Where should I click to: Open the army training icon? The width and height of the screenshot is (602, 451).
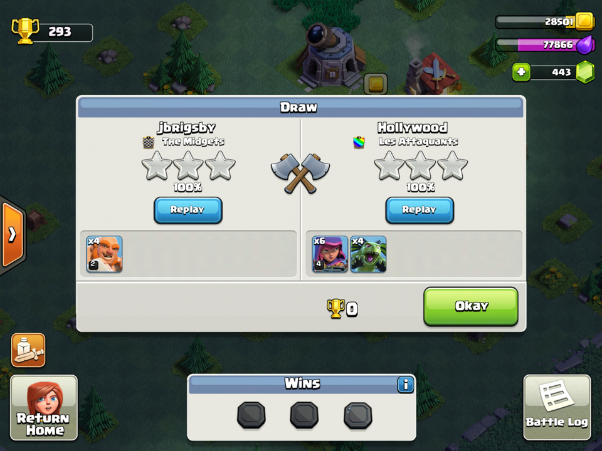(x=28, y=350)
